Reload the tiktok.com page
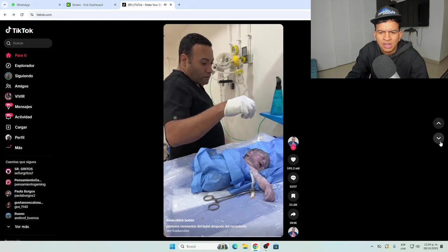Viewport: 448px width, 252px height. (x=22, y=15)
